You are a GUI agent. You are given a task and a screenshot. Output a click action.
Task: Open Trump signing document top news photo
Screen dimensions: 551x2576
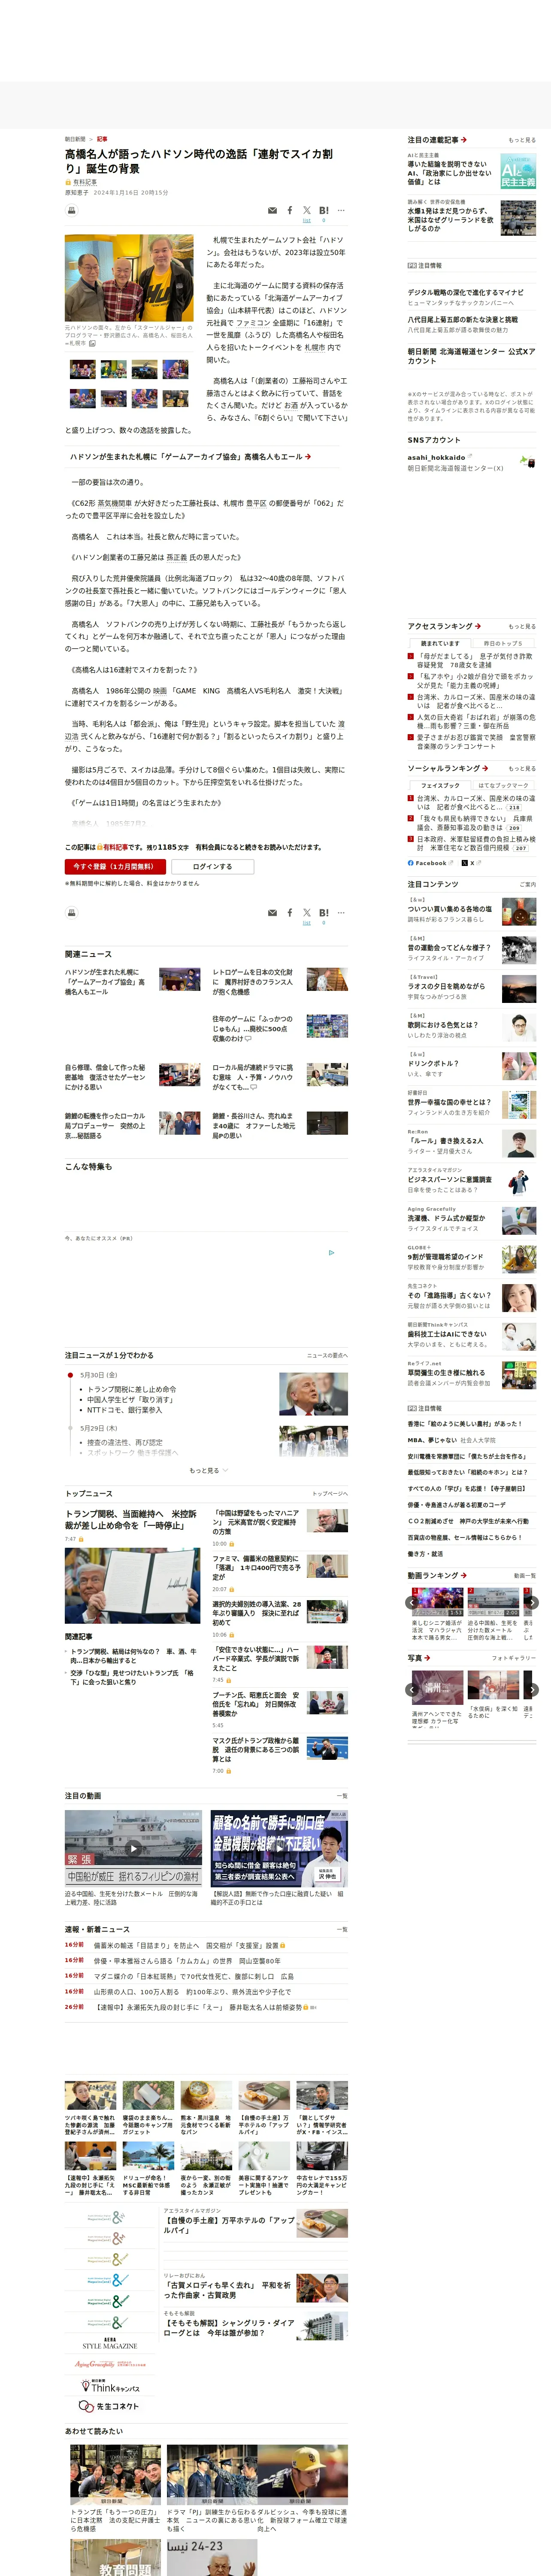click(x=132, y=1586)
